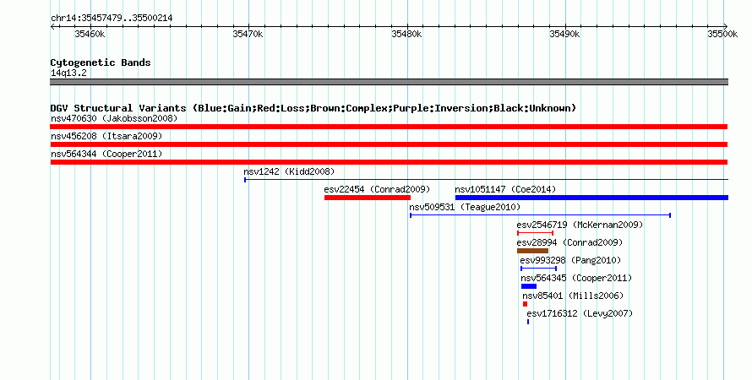Image resolution: width=752 pixels, height=380 pixels.
Task: Click the 35460k ruler label
Action: [x=90, y=34]
